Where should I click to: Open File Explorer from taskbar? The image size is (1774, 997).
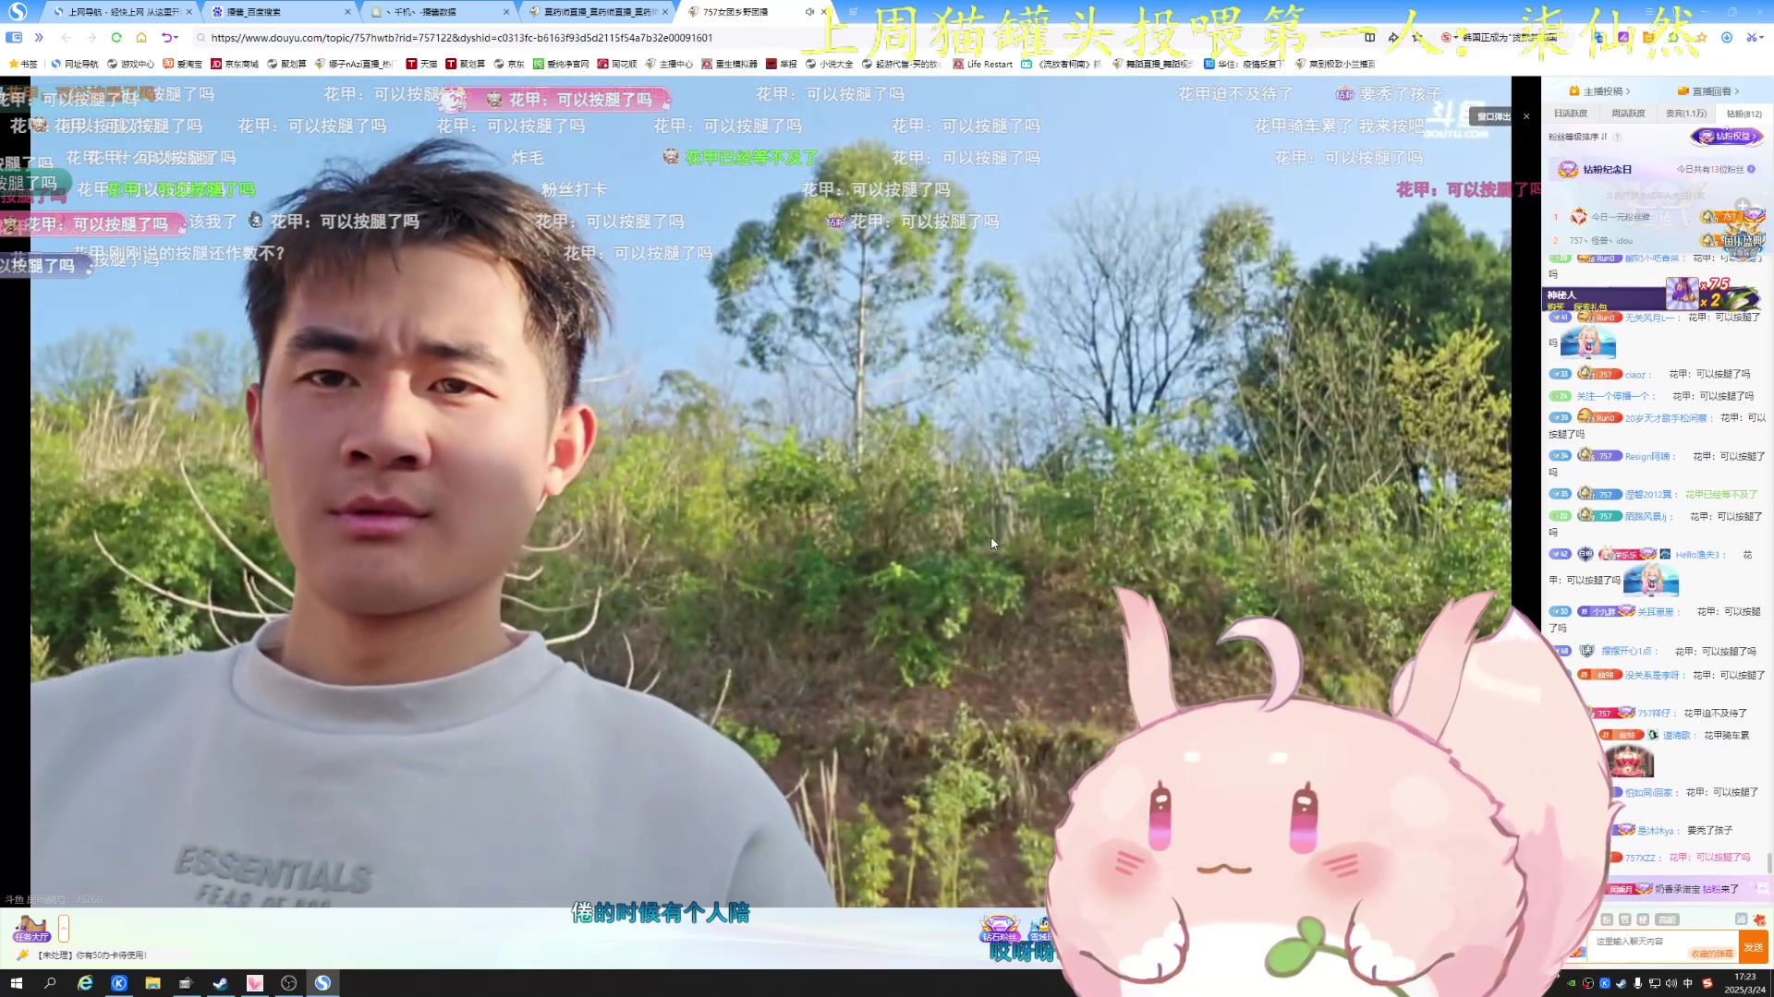pyautogui.click(x=152, y=983)
